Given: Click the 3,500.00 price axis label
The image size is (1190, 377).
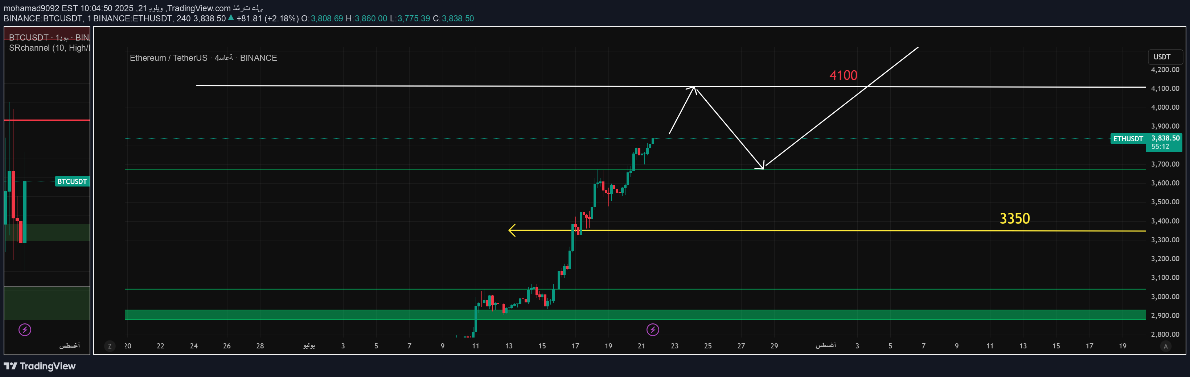Looking at the screenshot, I should 1165,202.
